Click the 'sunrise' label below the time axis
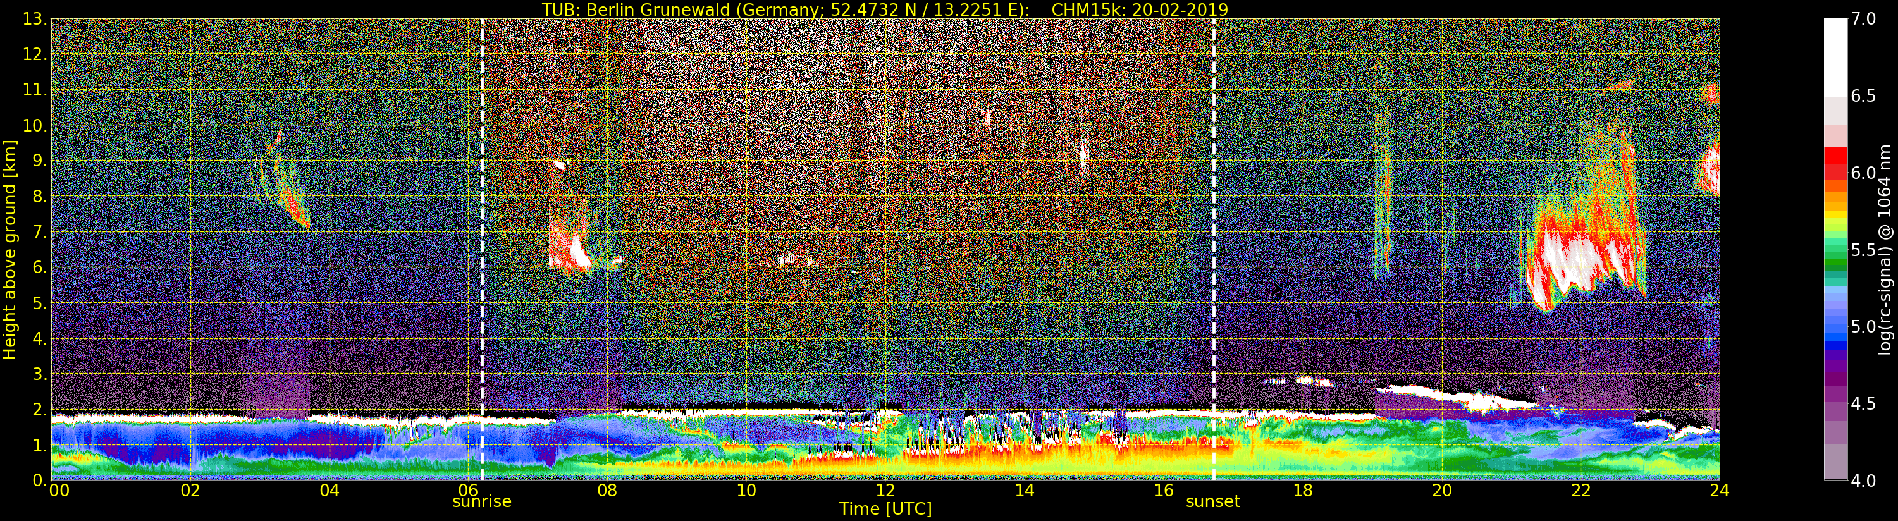The width and height of the screenshot is (1898, 521). tap(482, 502)
